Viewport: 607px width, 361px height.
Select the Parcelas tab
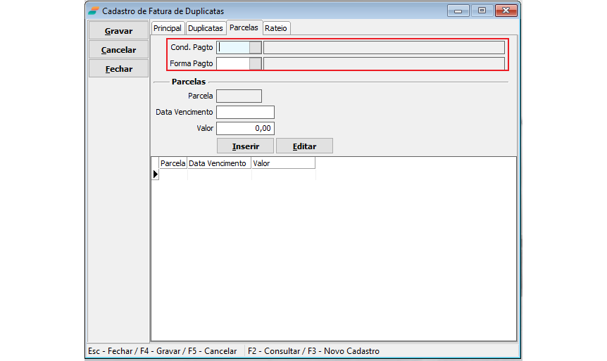(244, 27)
